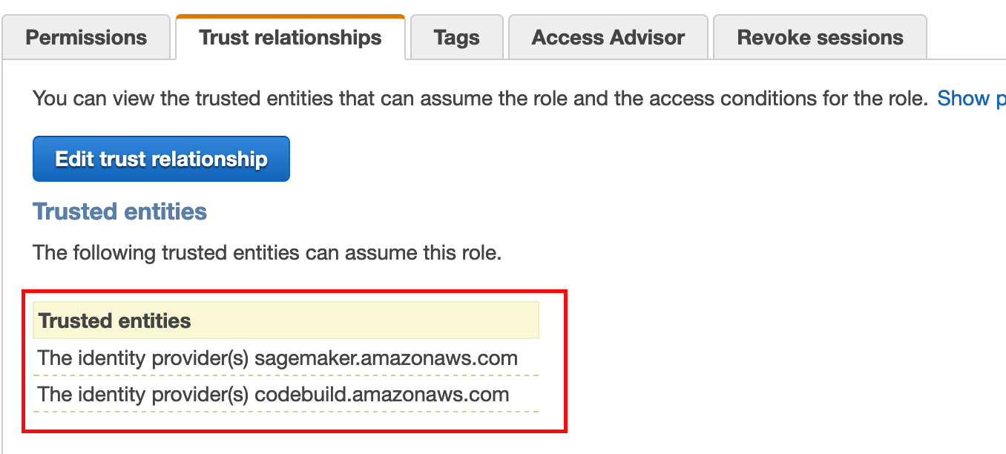Click the orange bar atop the active tab

290,16
